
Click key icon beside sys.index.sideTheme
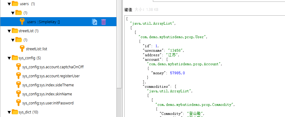(x=18, y=85)
